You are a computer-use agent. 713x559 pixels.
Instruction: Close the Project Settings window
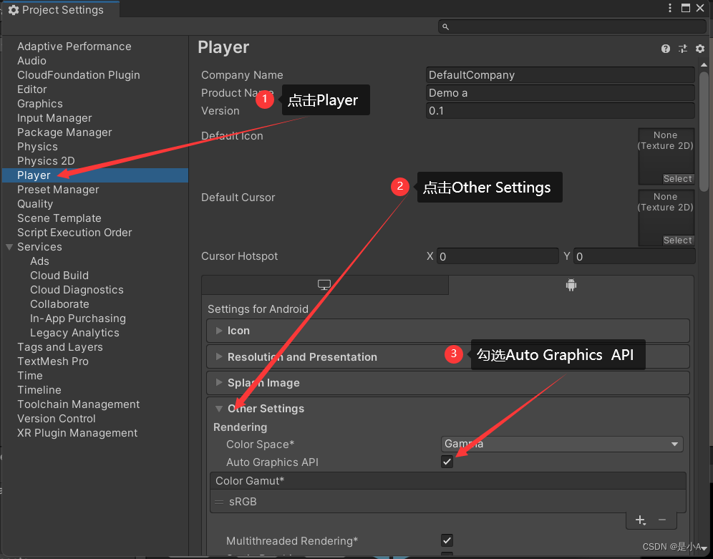(700, 8)
